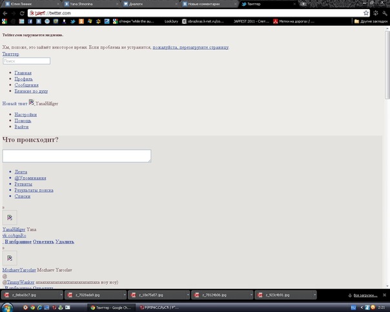Switch to the 'Юлия Линник' tab

pos(32,4)
